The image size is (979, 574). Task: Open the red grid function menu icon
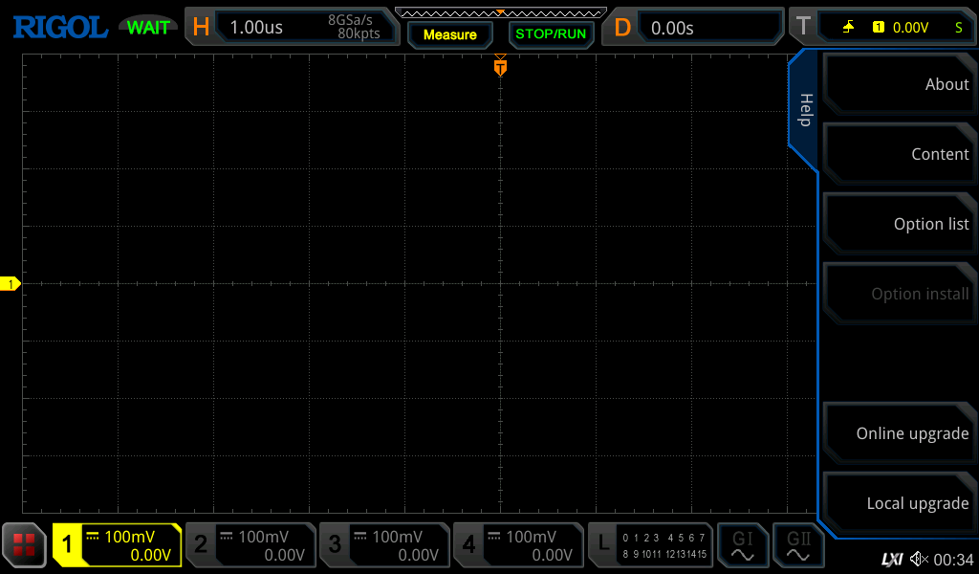tap(24, 545)
